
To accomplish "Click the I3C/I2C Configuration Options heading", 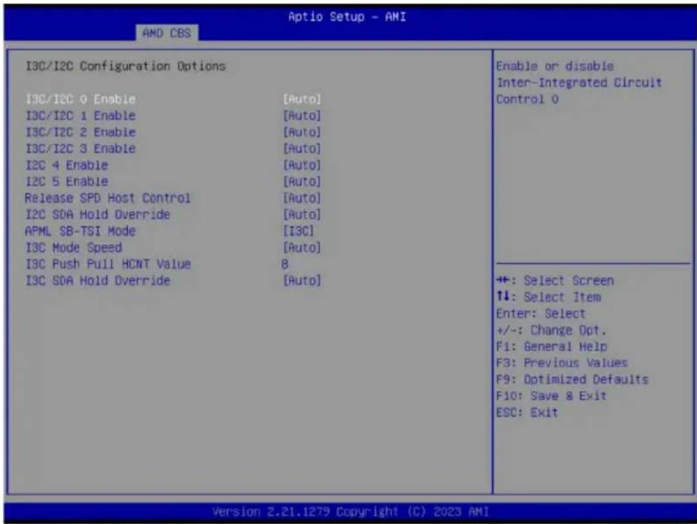I will point(125,66).
